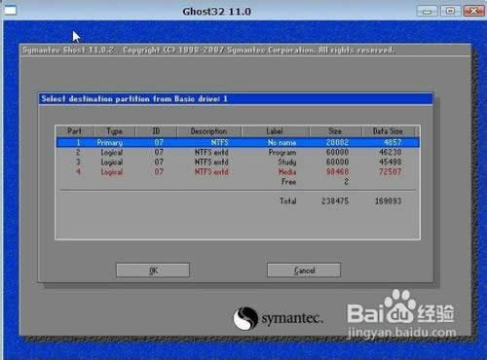Click the data size value 4857
Screen dimensions: 487x360
pyautogui.click(x=393, y=142)
